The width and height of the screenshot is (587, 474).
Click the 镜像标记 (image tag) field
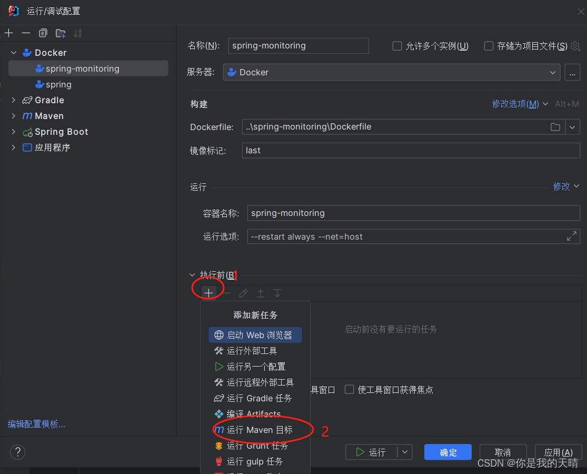(x=411, y=150)
